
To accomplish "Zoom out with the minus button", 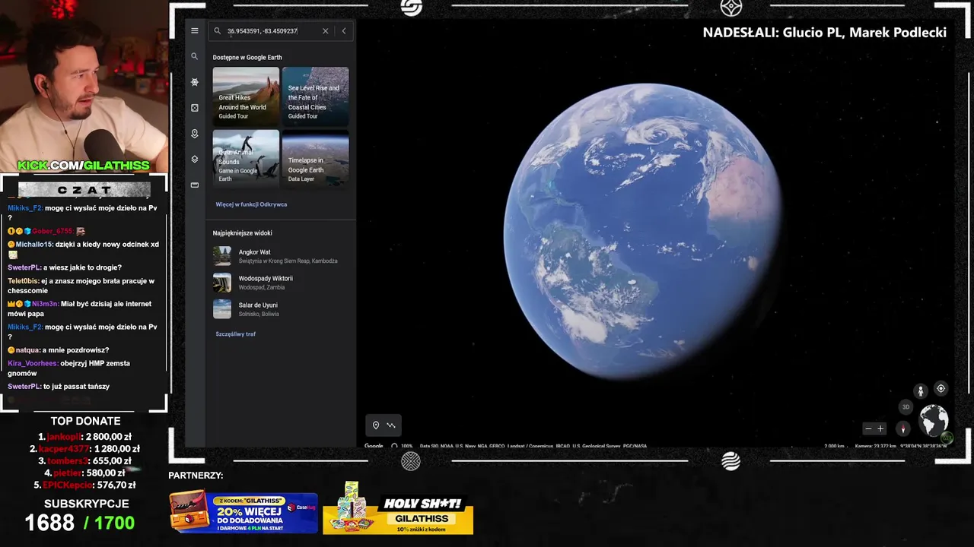I will (868, 428).
